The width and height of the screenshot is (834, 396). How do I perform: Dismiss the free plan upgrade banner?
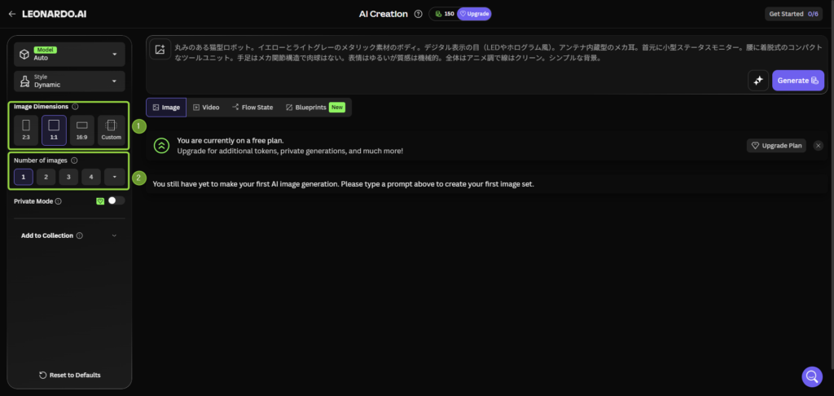point(818,146)
